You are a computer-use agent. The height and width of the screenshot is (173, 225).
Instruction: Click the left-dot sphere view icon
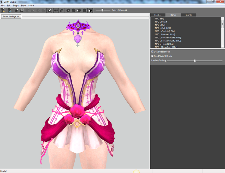tap(79, 10)
